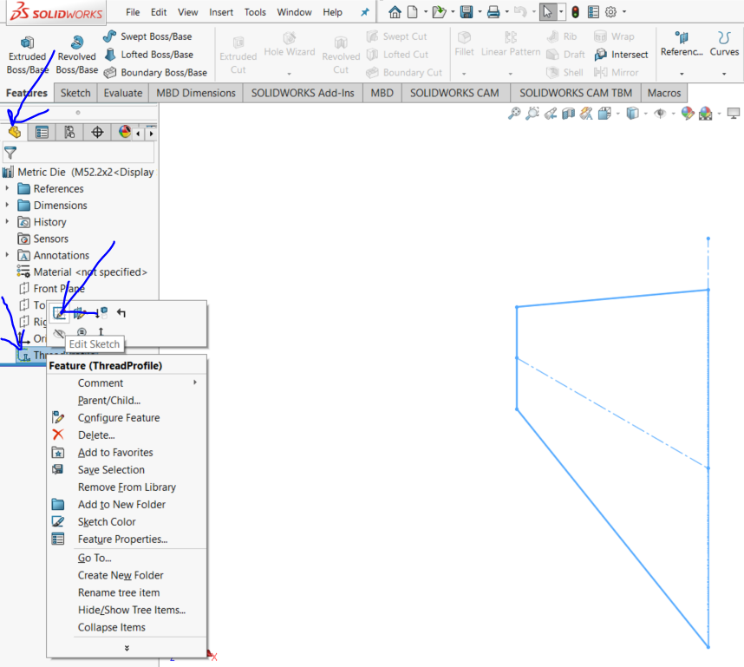Viewport: 744px width, 667px height.
Task: Click Lofted Boss/Base command
Action: [x=148, y=55]
